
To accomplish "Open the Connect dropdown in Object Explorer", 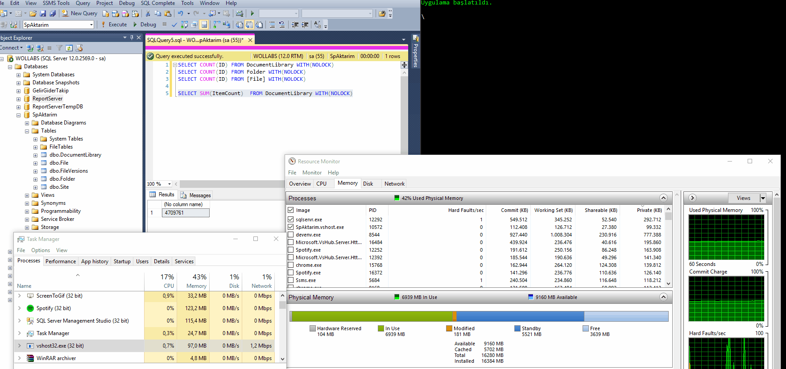I will point(11,48).
